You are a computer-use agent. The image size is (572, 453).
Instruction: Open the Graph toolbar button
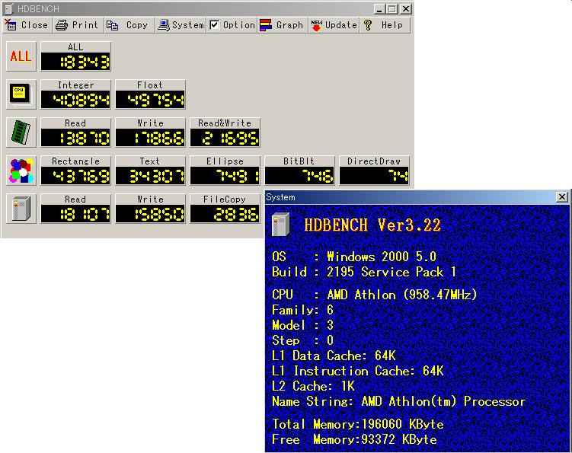coord(283,25)
